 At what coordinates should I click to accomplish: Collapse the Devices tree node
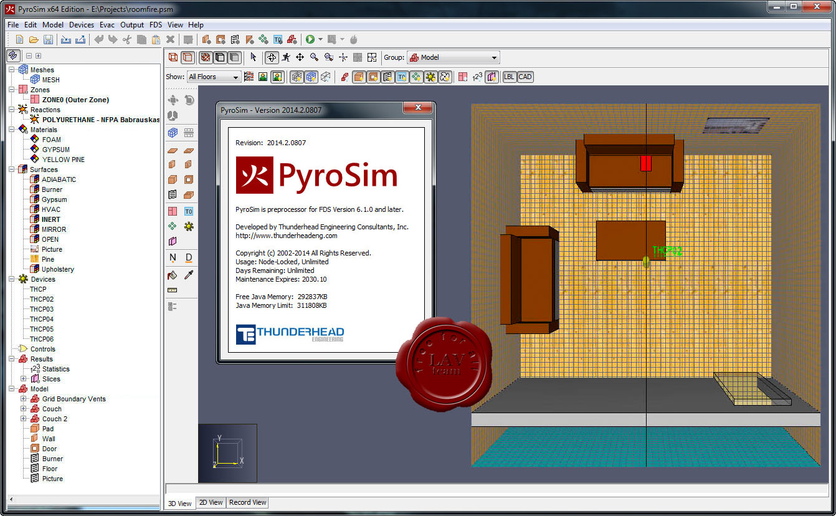click(12, 279)
